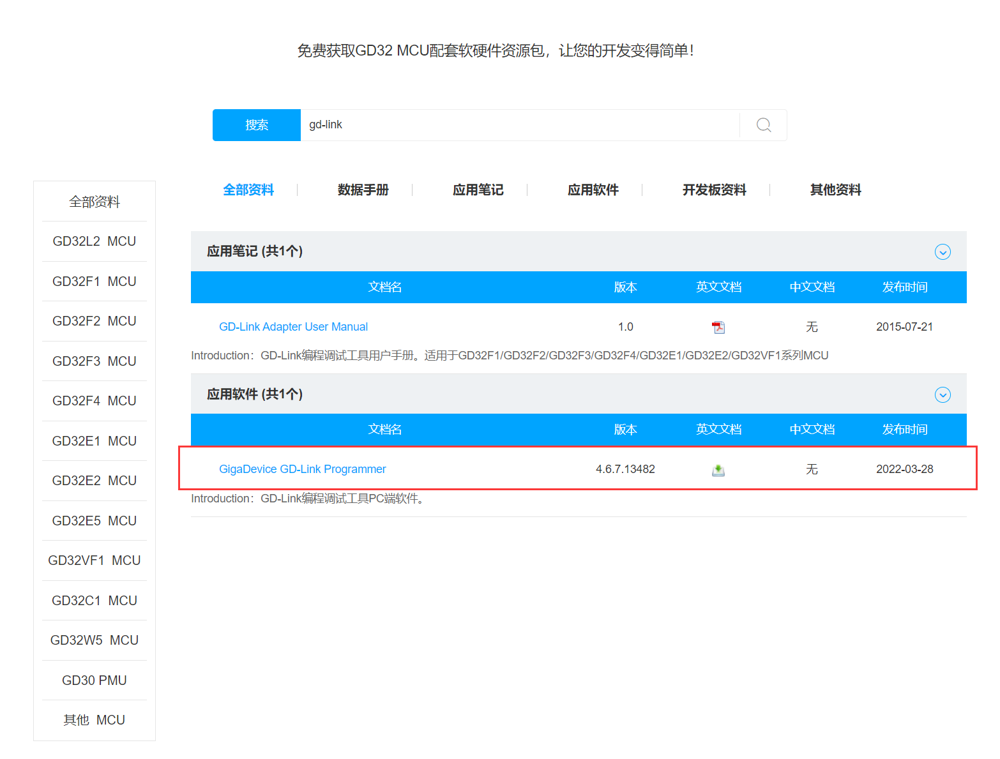Click the 应用笔记 (共1个) section title
The width and height of the screenshot is (1000, 759).
pyautogui.click(x=255, y=252)
